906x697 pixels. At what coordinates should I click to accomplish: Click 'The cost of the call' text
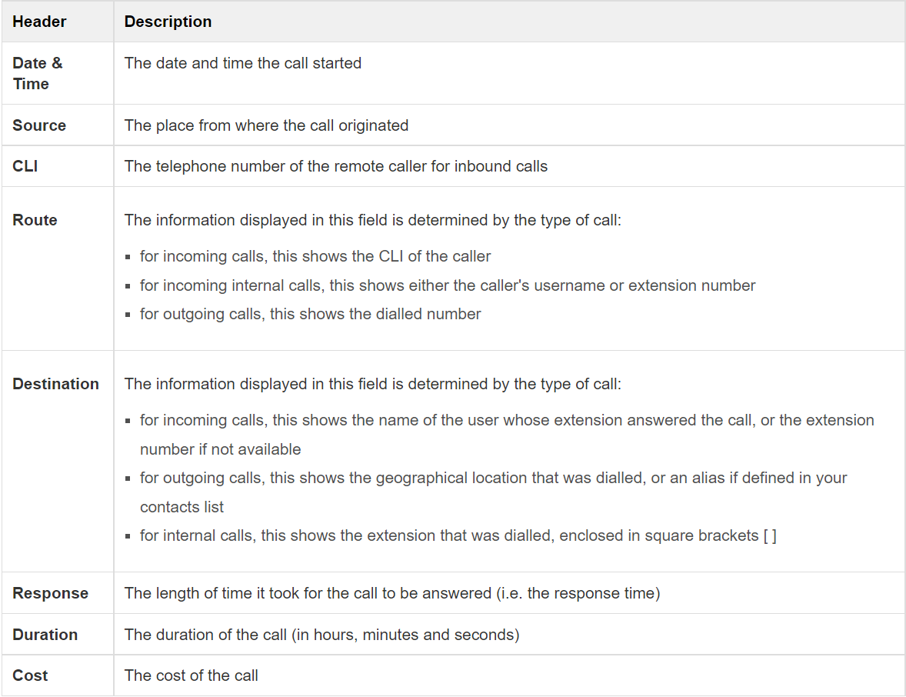[x=192, y=675]
